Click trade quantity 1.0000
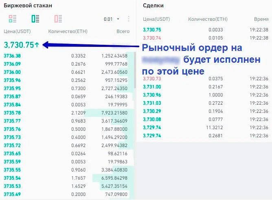This screenshot has width=272, height=200. (216, 95)
